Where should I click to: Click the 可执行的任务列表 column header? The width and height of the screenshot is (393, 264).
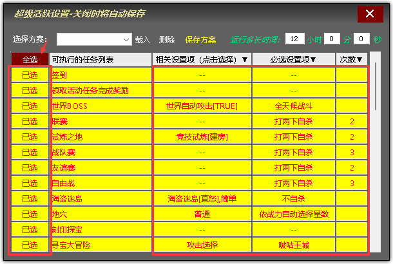pos(101,59)
